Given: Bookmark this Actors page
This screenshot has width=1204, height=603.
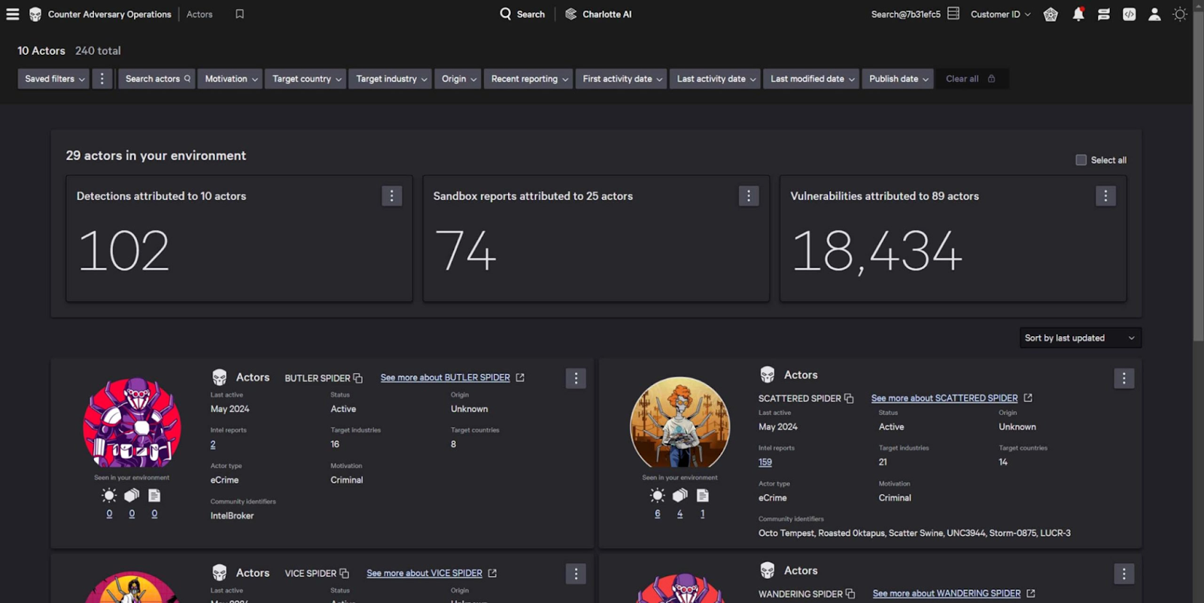Looking at the screenshot, I should [239, 14].
